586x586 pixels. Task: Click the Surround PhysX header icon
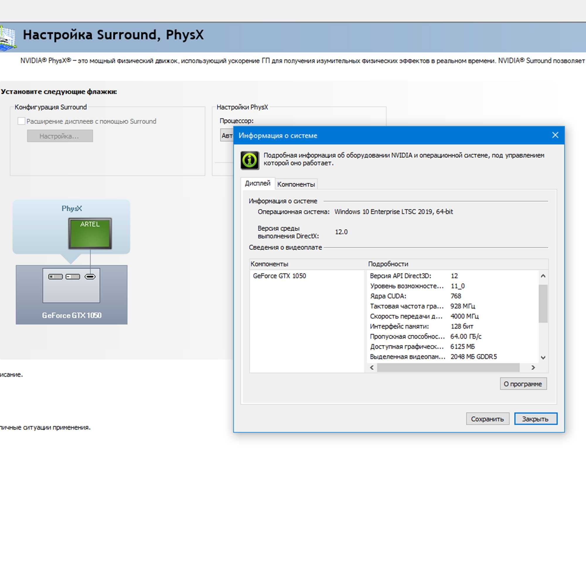tap(8, 38)
